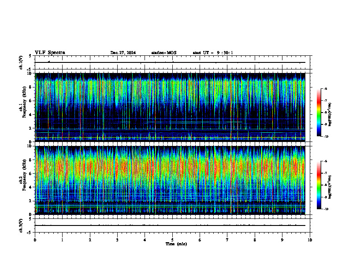Click the "10" tick label on Time axis

coord(310,240)
